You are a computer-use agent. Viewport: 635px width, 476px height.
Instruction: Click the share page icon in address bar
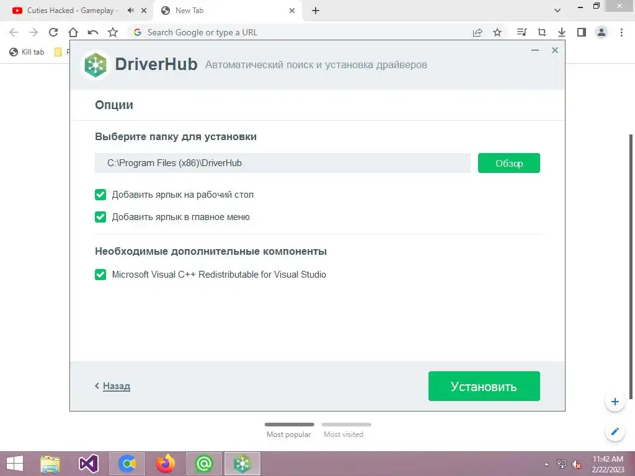click(x=477, y=32)
